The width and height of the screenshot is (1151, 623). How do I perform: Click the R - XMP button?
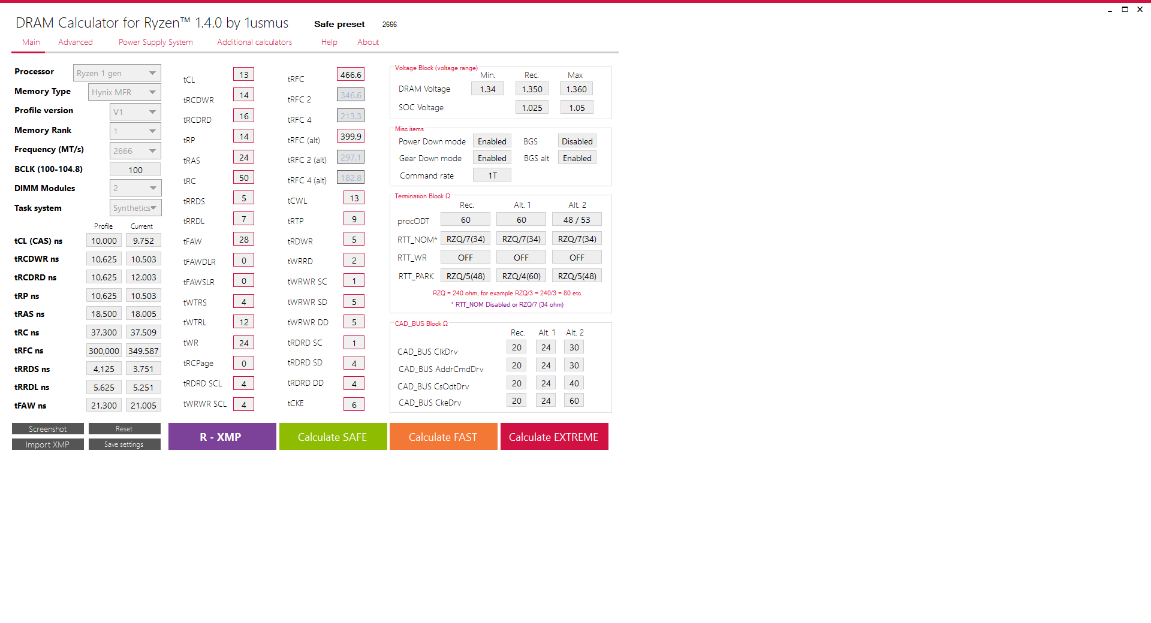click(222, 437)
